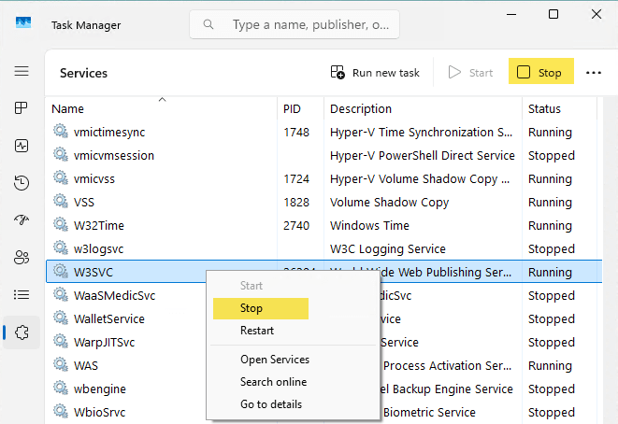Select the vmicvss service name
The width and height of the screenshot is (618, 424).
click(94, 178)
